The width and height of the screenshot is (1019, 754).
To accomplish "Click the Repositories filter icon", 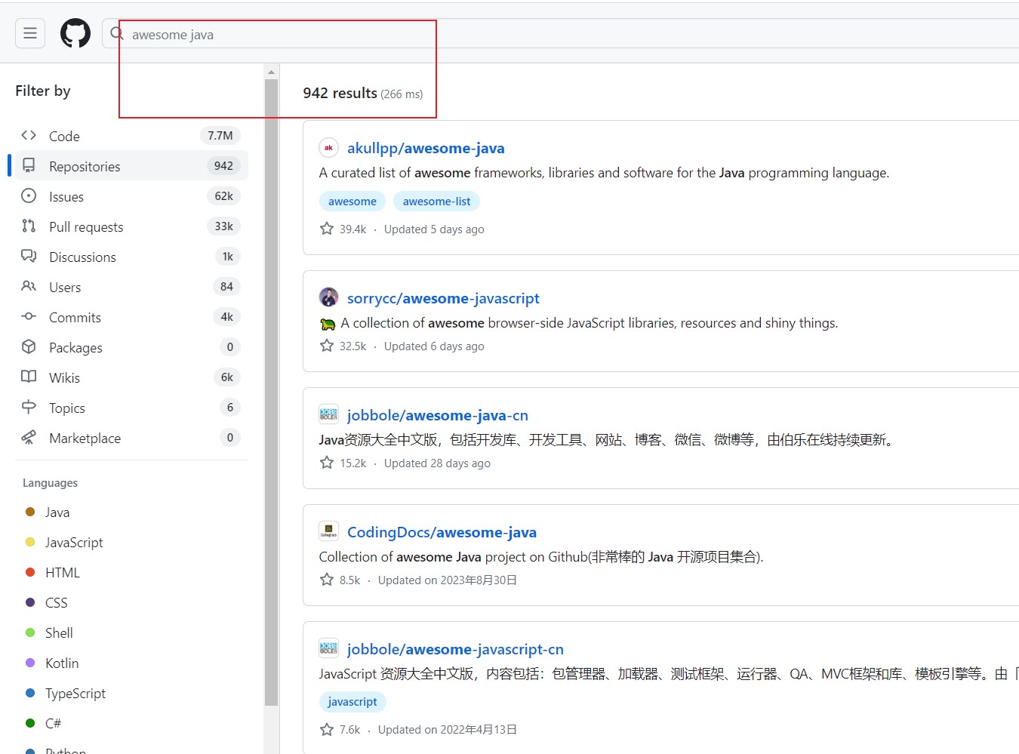I will tap(29, 165).
